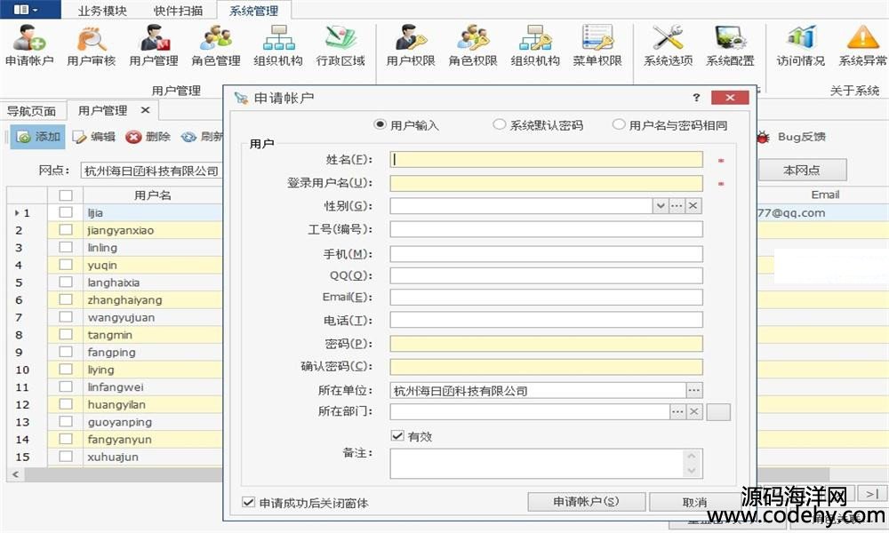The image size is (889, 533).
Task: Click the 取消 button in the dialog
Action: 694,502
